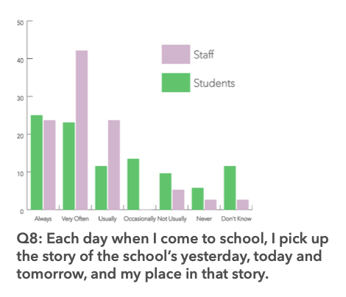Click the green Students bar for Usually
This screenshot has height=297, width=346.
point(101,188)
